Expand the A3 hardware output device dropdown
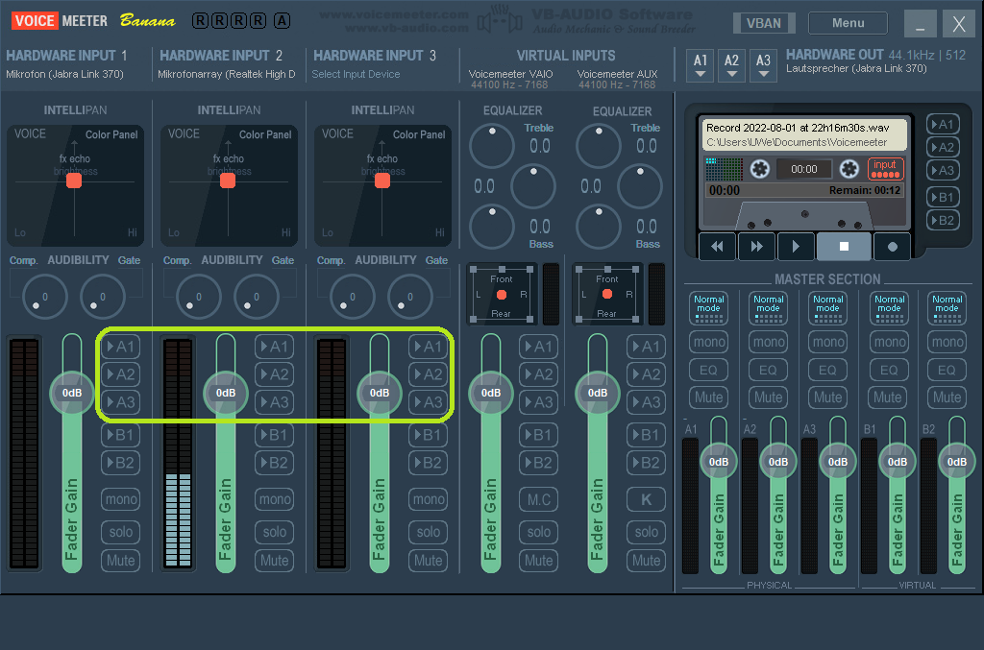This screenshot has height=650, width=984. pyautogui.click(x=763, y=65)
